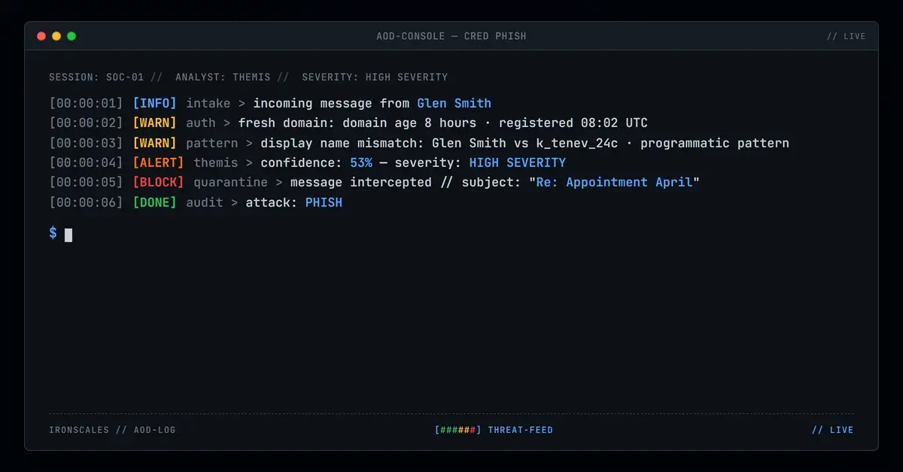Viewport: 903px width, 472px height.
Task: Click the [ALERT] tag
Action: pos(158,162)
